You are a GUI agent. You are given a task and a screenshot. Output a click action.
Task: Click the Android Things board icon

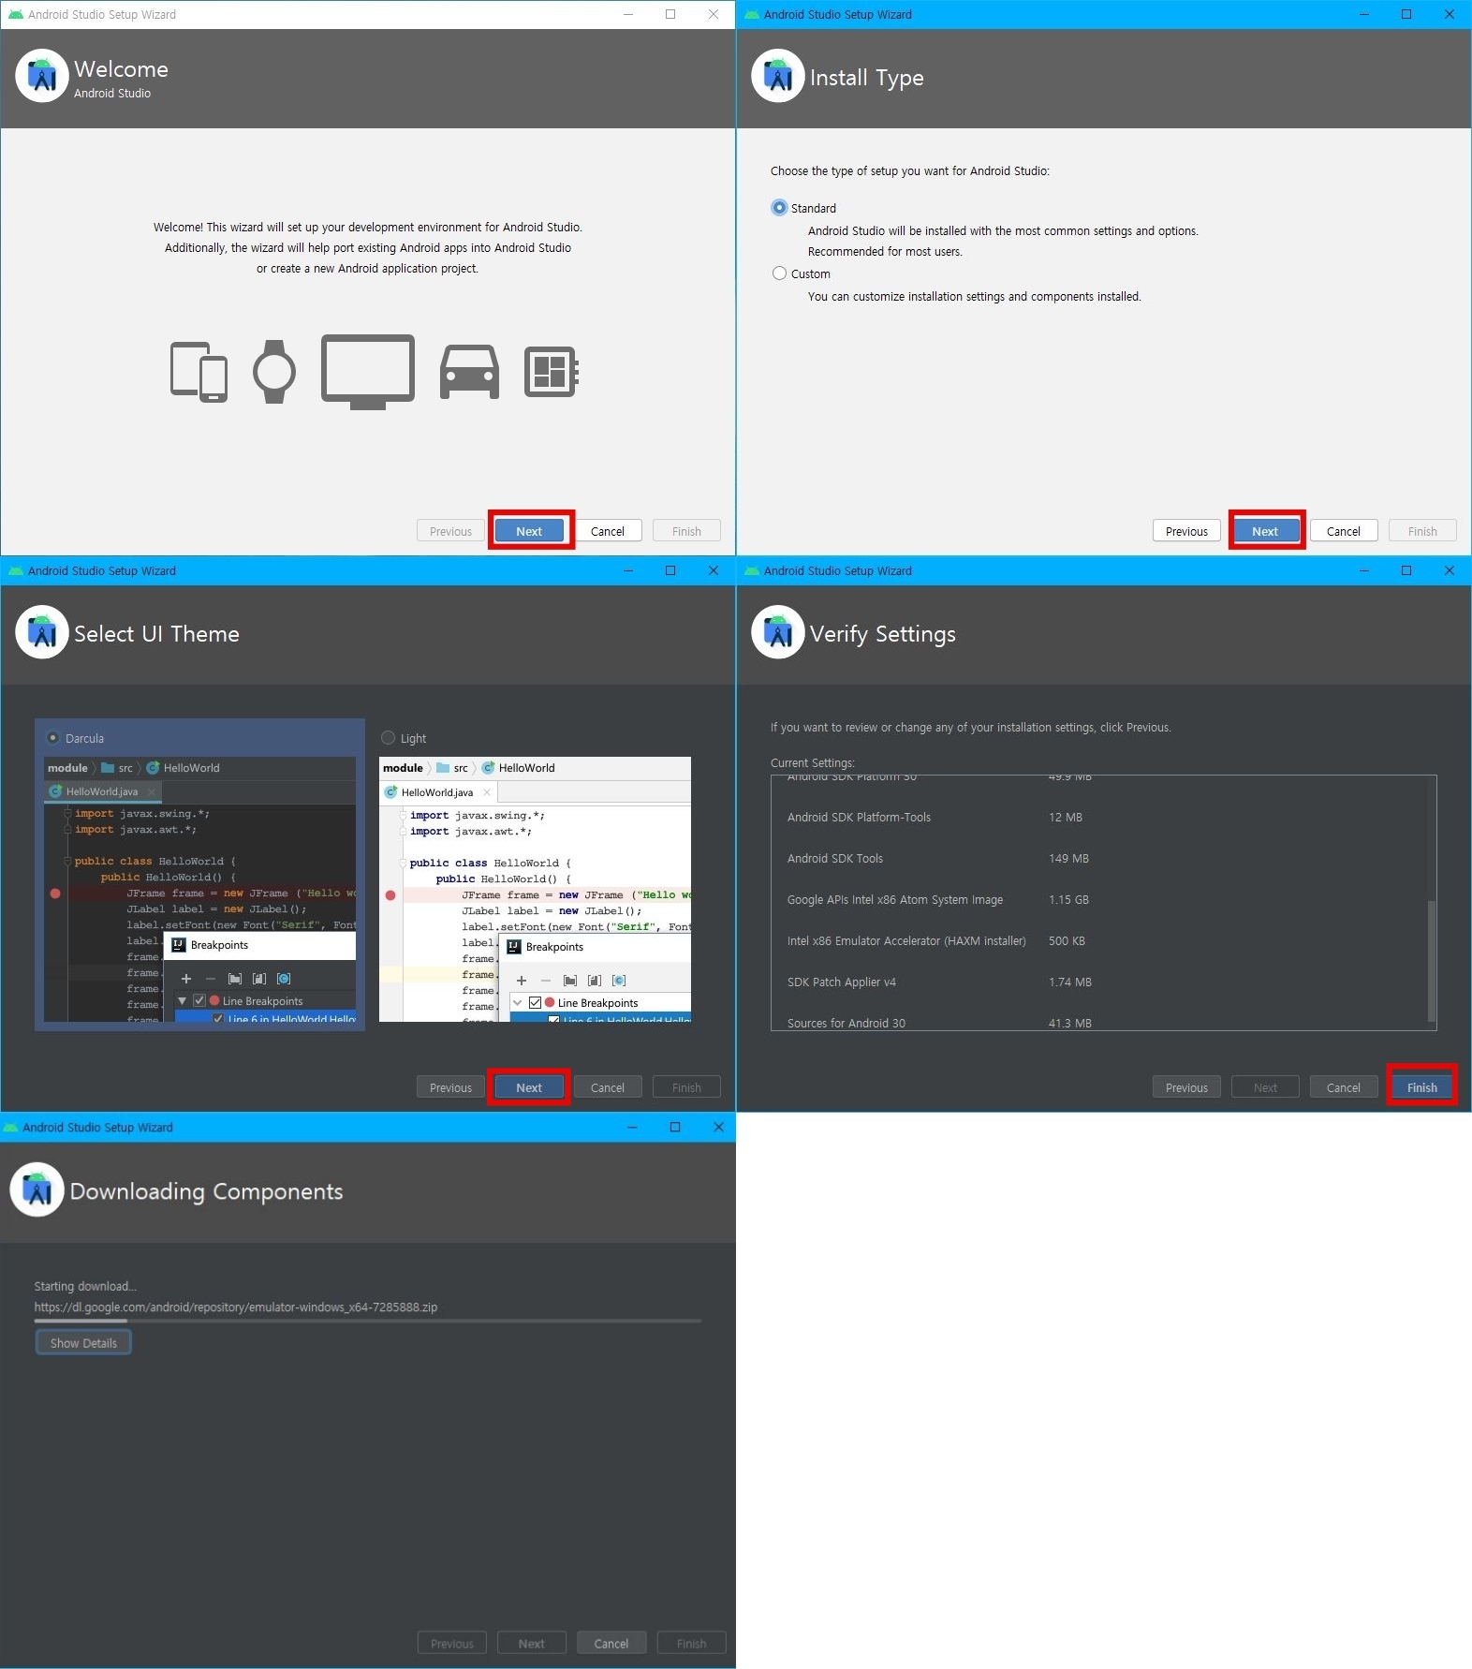(x=551, y=372)
